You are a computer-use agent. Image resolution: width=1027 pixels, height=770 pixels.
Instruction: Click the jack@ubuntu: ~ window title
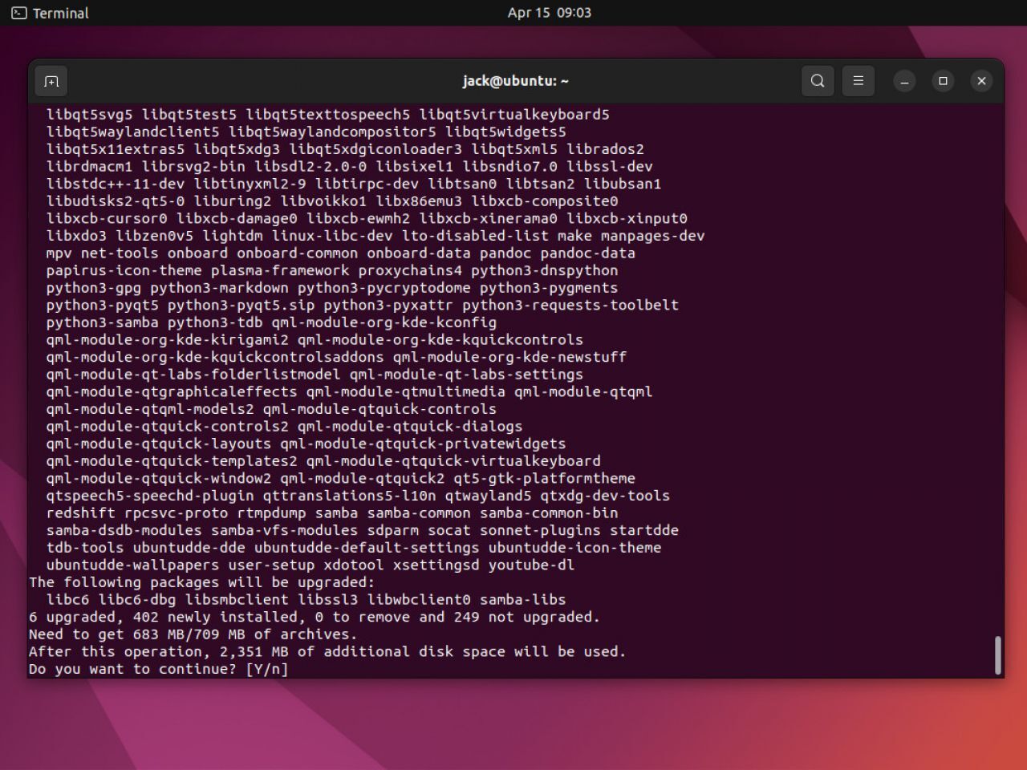click(x=515, y=81)
